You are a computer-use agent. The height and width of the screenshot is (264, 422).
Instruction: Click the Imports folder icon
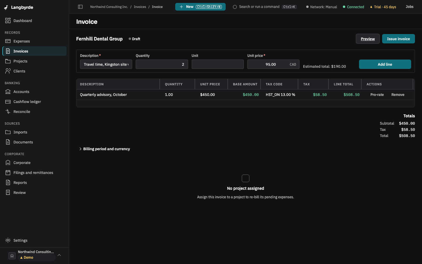tap(8, 132)
